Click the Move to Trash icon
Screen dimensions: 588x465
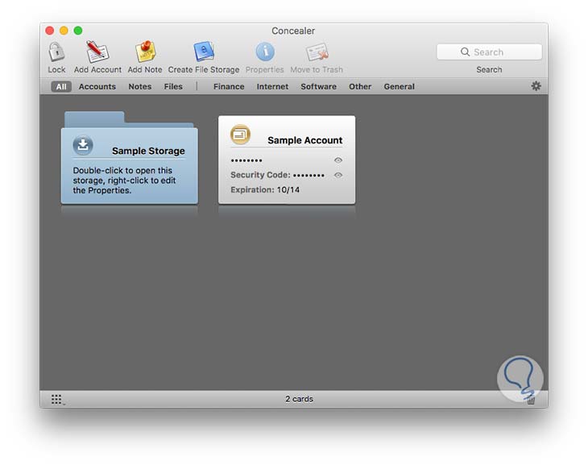[x=317, y=52]
